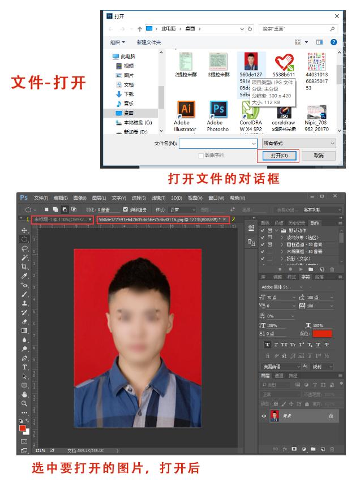
Task: Toggle All Caps in Character panel
Action: click(284, 345)
